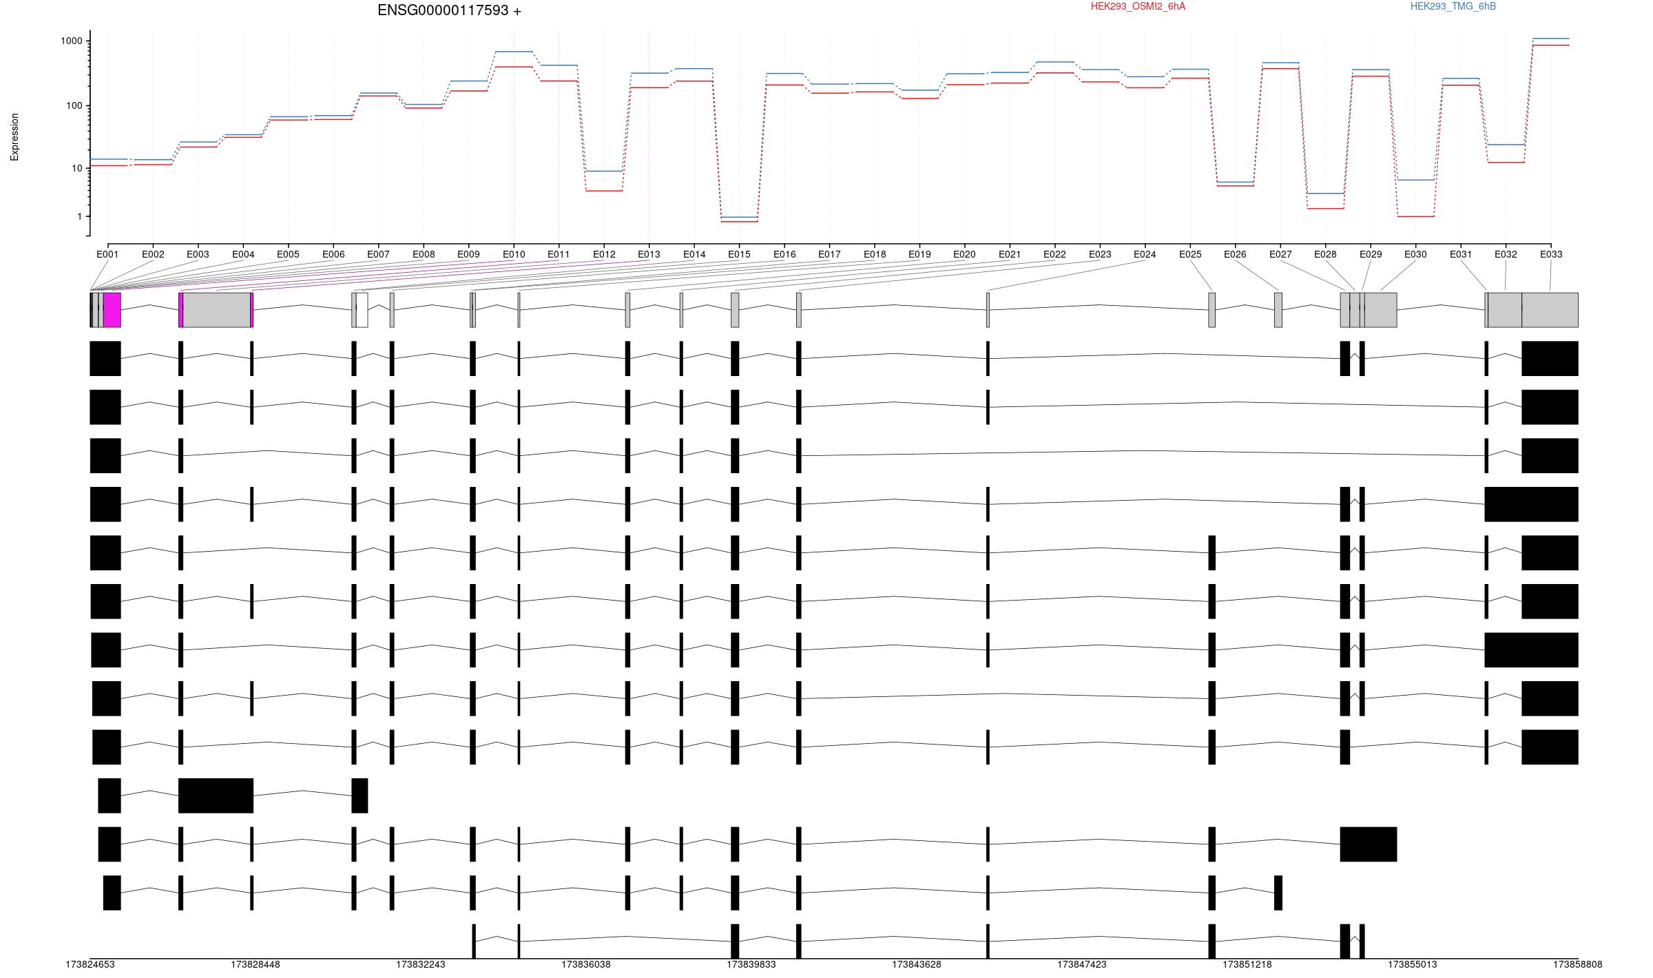
Task: Select the HEK293_TMG_6hB legend label
Action: pyautogui.click(x=1453, y=6)
